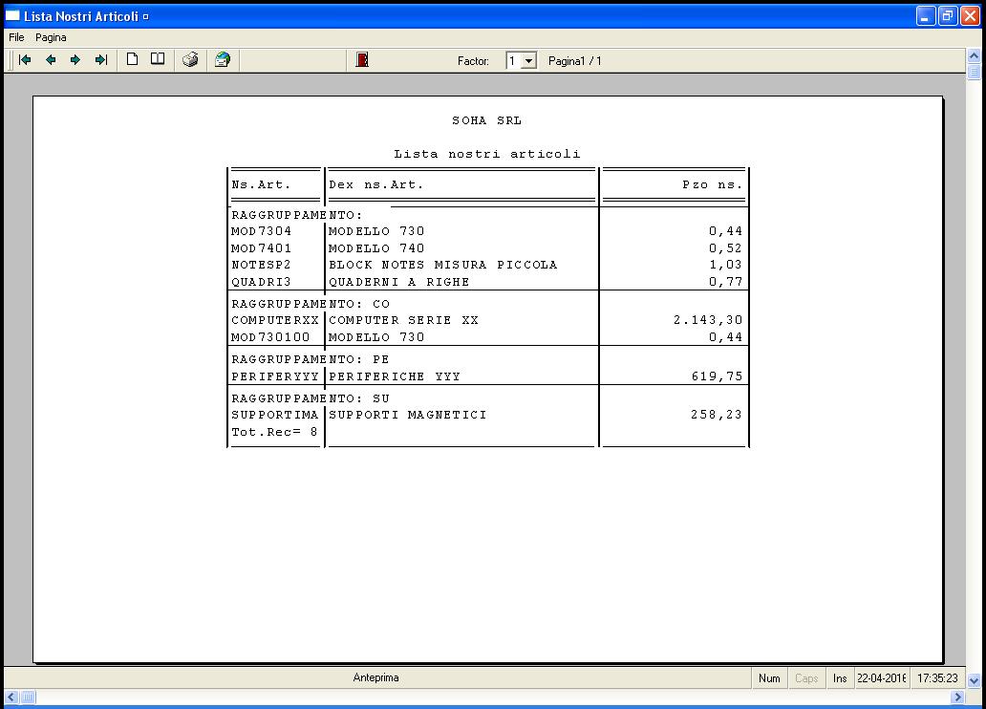Click price 1,03

coord(725,265)
